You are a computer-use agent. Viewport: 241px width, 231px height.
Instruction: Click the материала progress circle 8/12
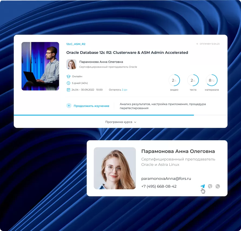point(212,80)
